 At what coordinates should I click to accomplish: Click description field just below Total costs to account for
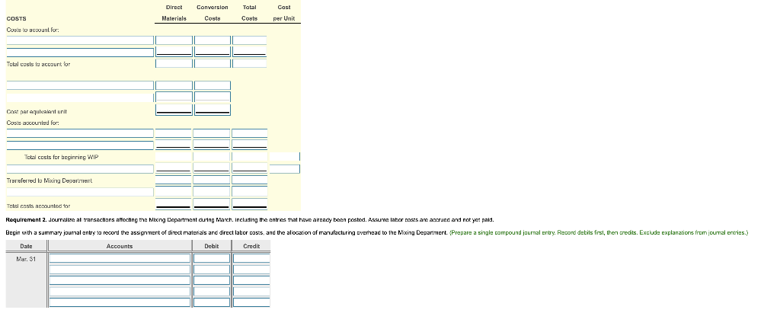point(80,85)
